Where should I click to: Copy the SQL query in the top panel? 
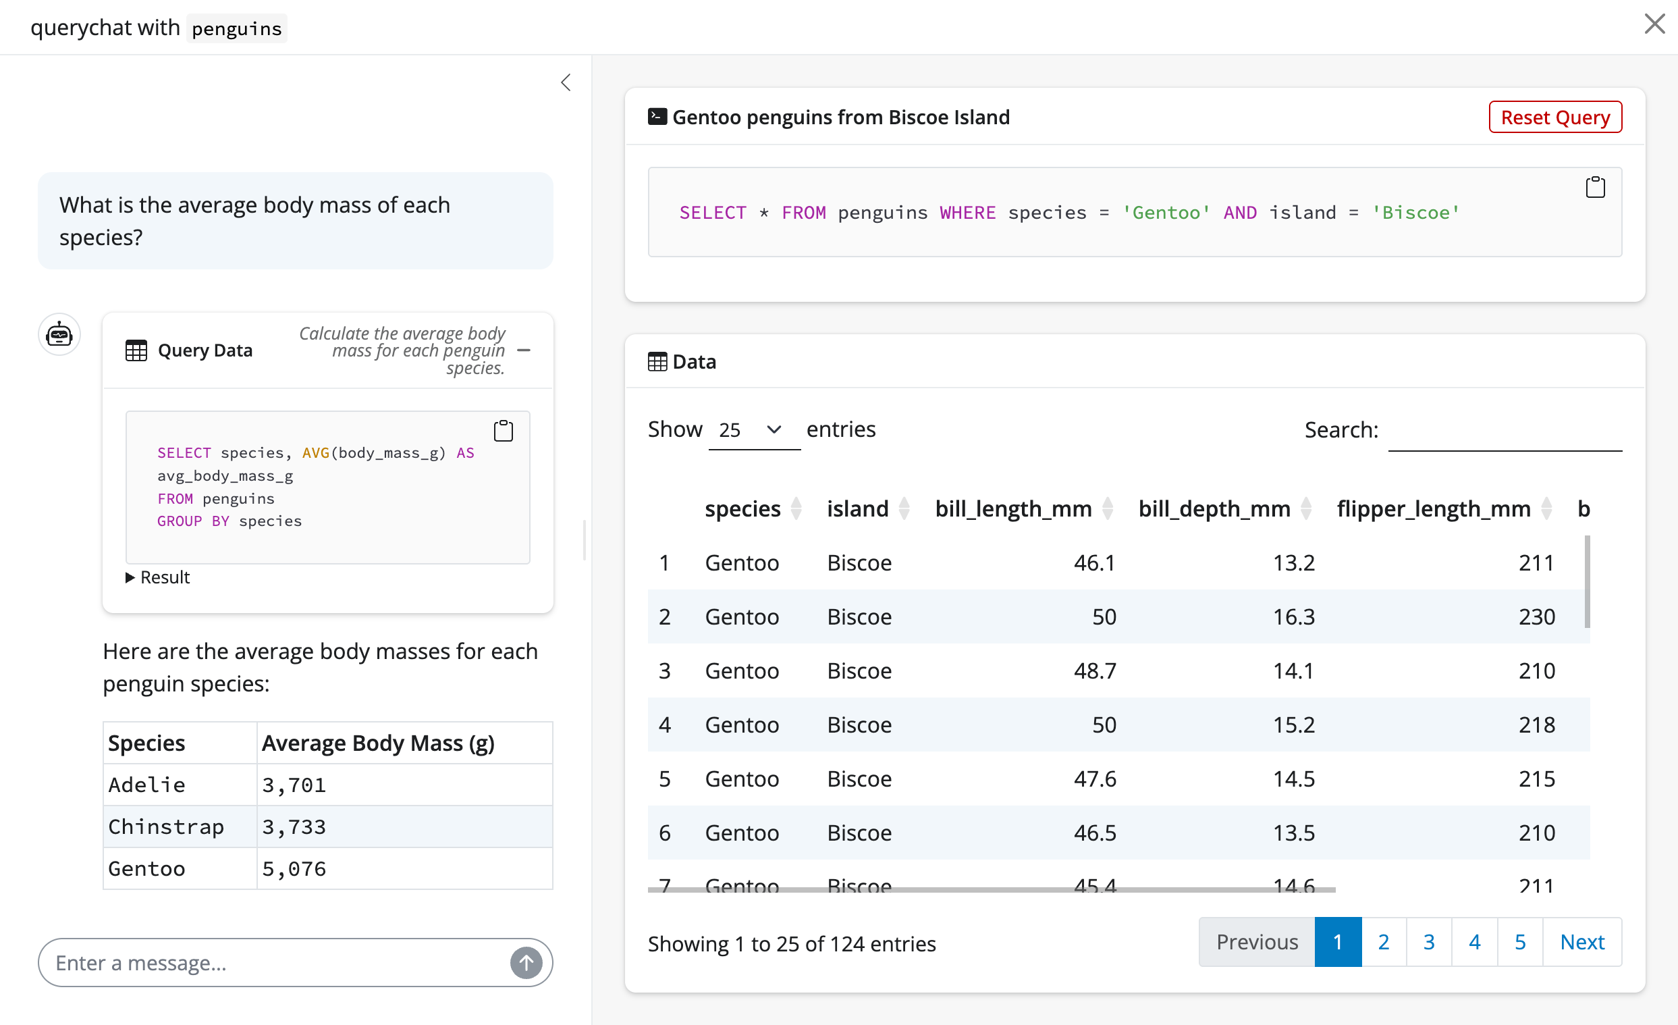point(1594,186)
